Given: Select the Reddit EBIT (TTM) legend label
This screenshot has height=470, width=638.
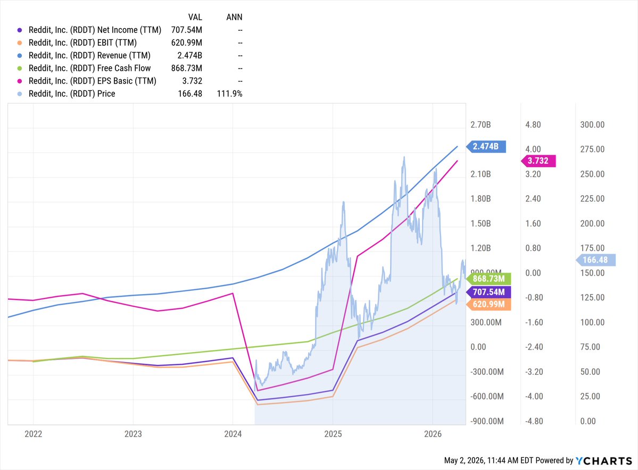Looking at the screenshot, I should pyautogui.click(x=82, y=43).
